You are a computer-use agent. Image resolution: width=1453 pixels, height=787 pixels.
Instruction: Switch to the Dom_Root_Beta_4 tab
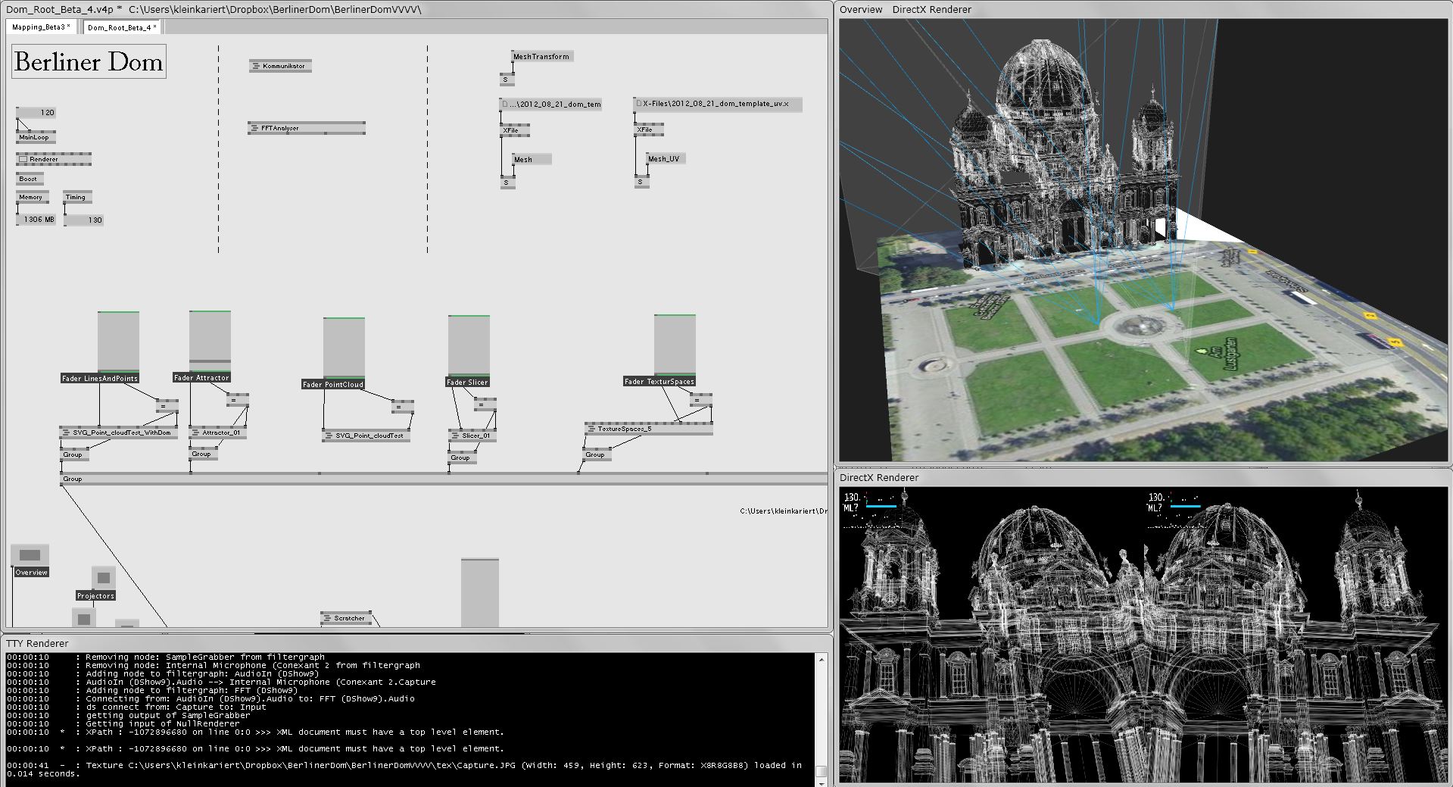coord(121,27)
